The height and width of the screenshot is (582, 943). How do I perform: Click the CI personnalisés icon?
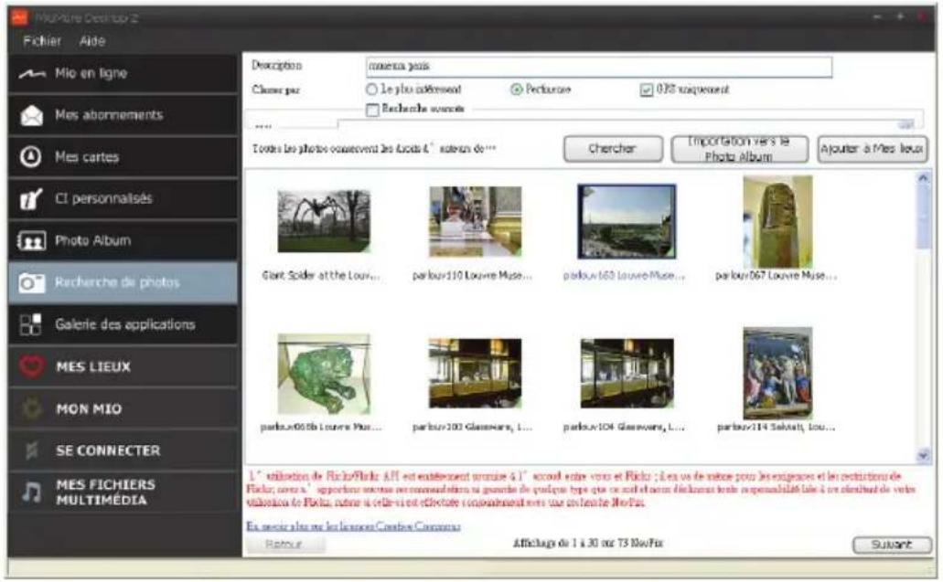[31, 199]
